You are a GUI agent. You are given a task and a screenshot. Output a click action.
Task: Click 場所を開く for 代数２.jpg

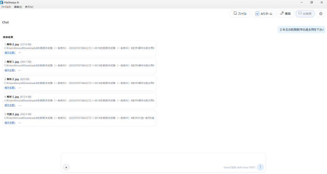tap(10, 123)
